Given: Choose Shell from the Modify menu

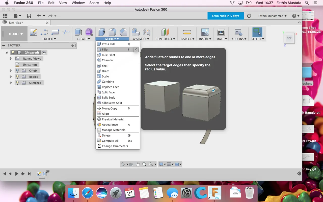Looking at the screenshot, I should pos(118,66).
